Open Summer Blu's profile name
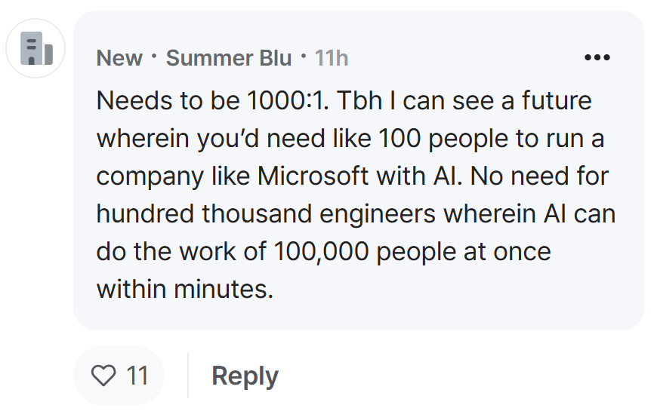Viewport: 651px width, 411px height. pyautogui.click(x=229, y=58)
